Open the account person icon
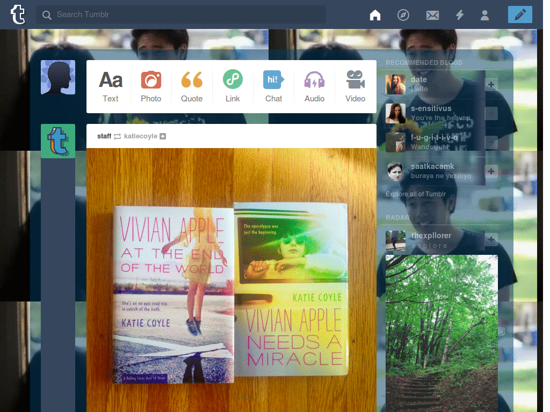Image resolution: width=550 pixels, height=412 pixels. click(485, 15)
